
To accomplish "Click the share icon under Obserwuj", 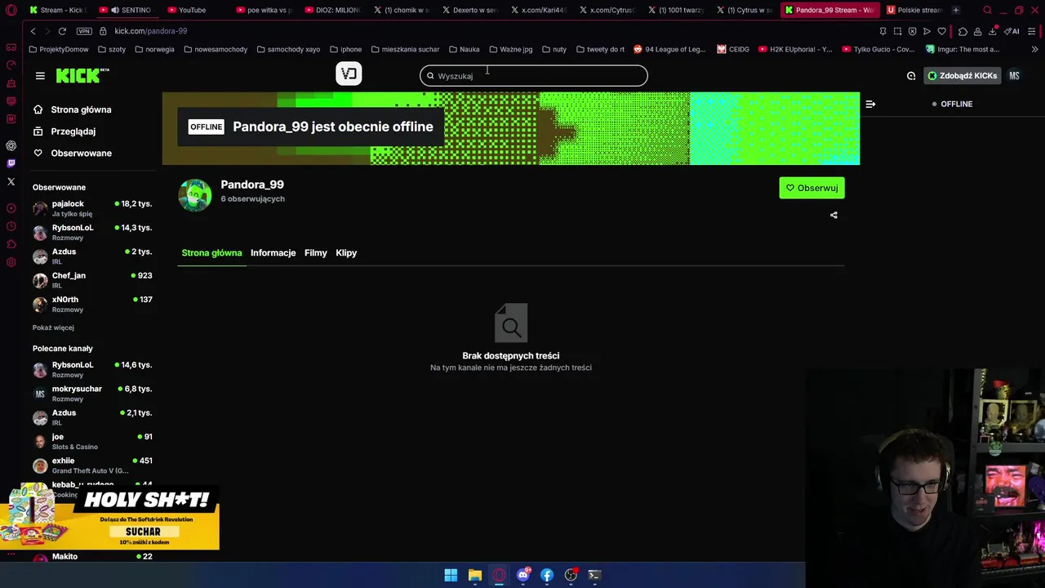I will tap(834, 215).
